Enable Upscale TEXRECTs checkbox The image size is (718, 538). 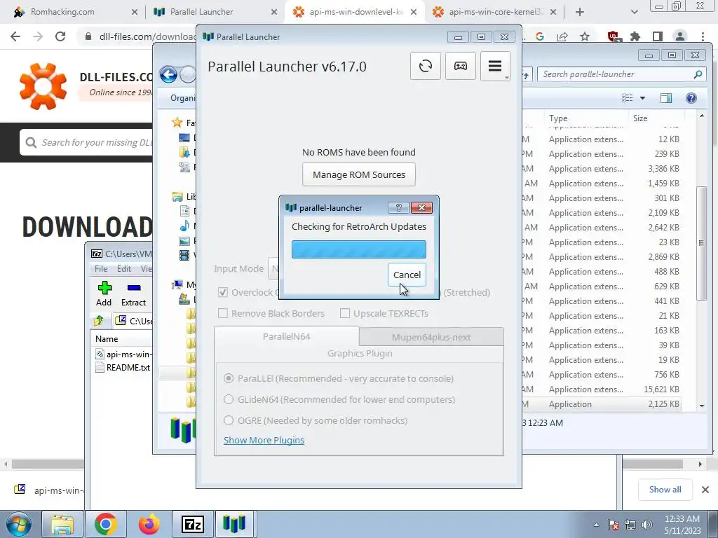coord(345,313)
